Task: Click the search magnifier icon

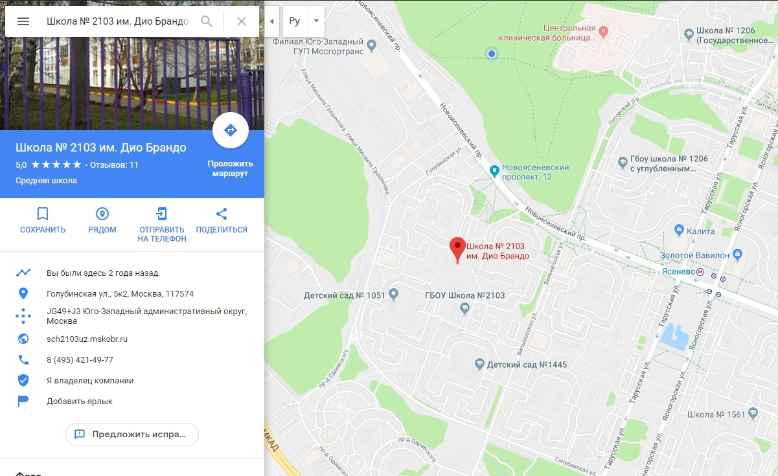Action: (x=207, y=21)
